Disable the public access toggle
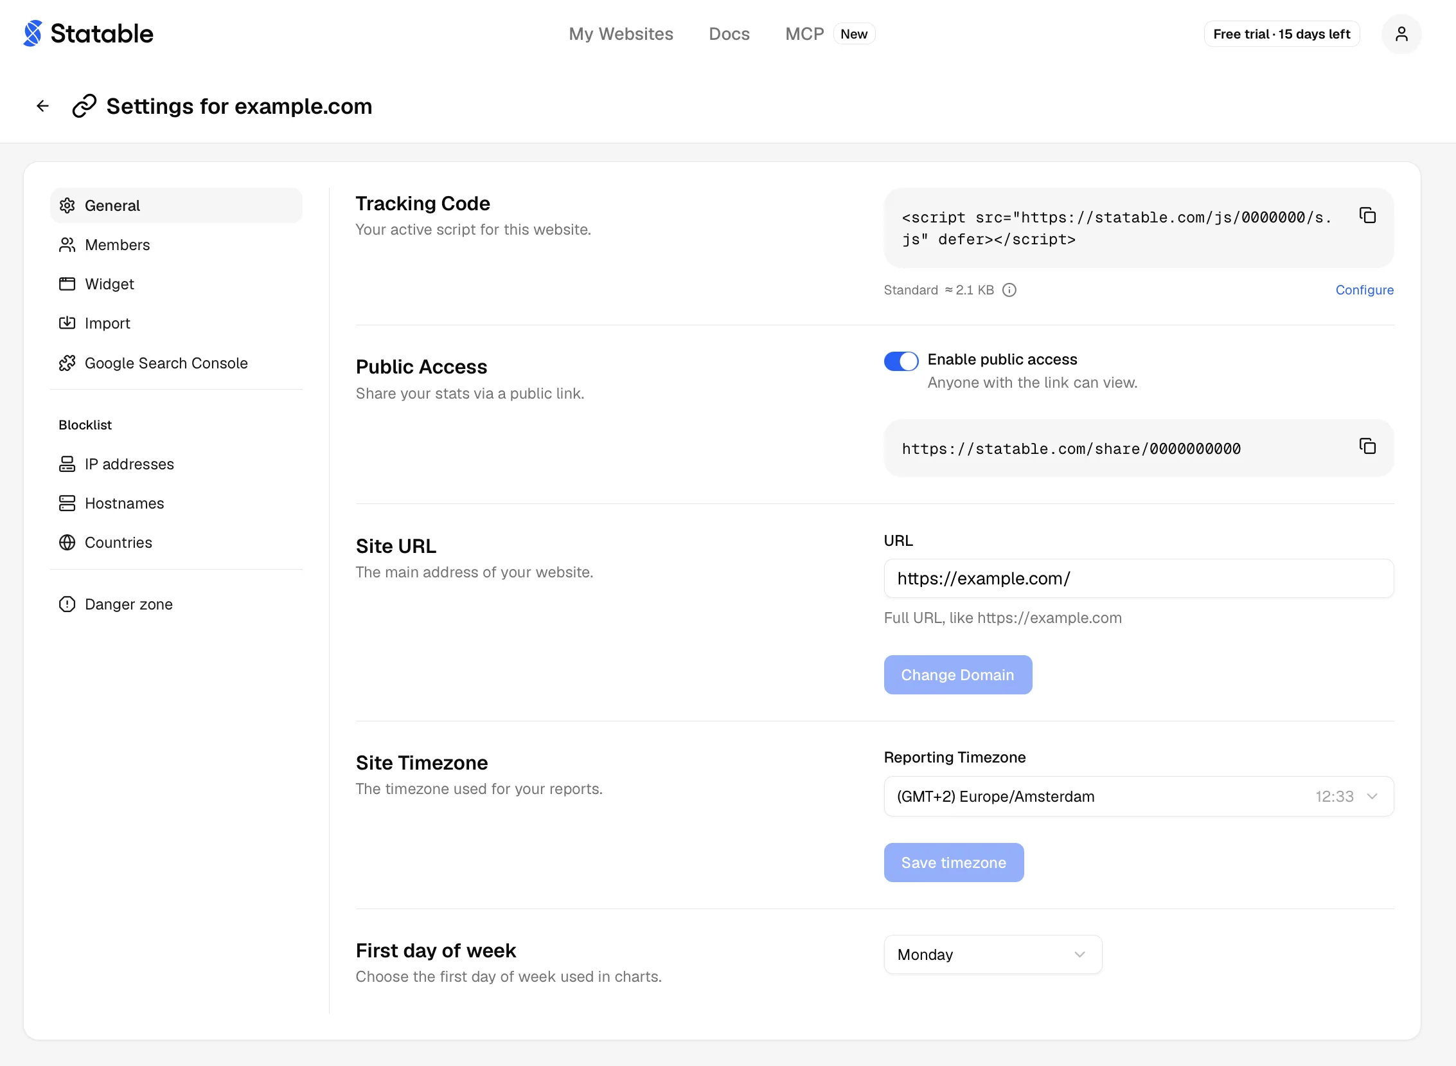 click(x=901, y=361)
